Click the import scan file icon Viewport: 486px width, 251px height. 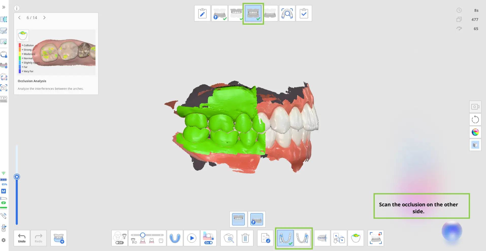pyautogui.click(x=265, y=238)
